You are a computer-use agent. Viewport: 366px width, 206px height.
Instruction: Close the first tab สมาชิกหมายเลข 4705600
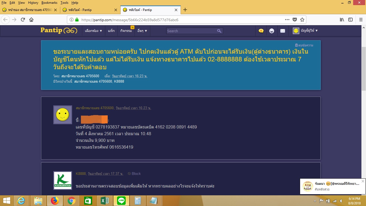coord(55,10)
